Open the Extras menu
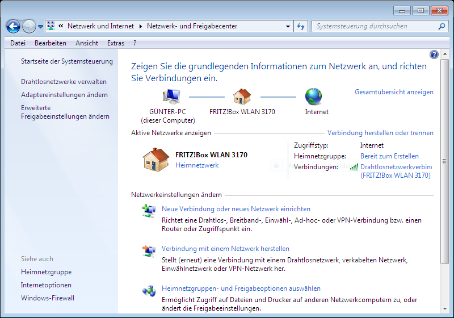 click(116, 43)
